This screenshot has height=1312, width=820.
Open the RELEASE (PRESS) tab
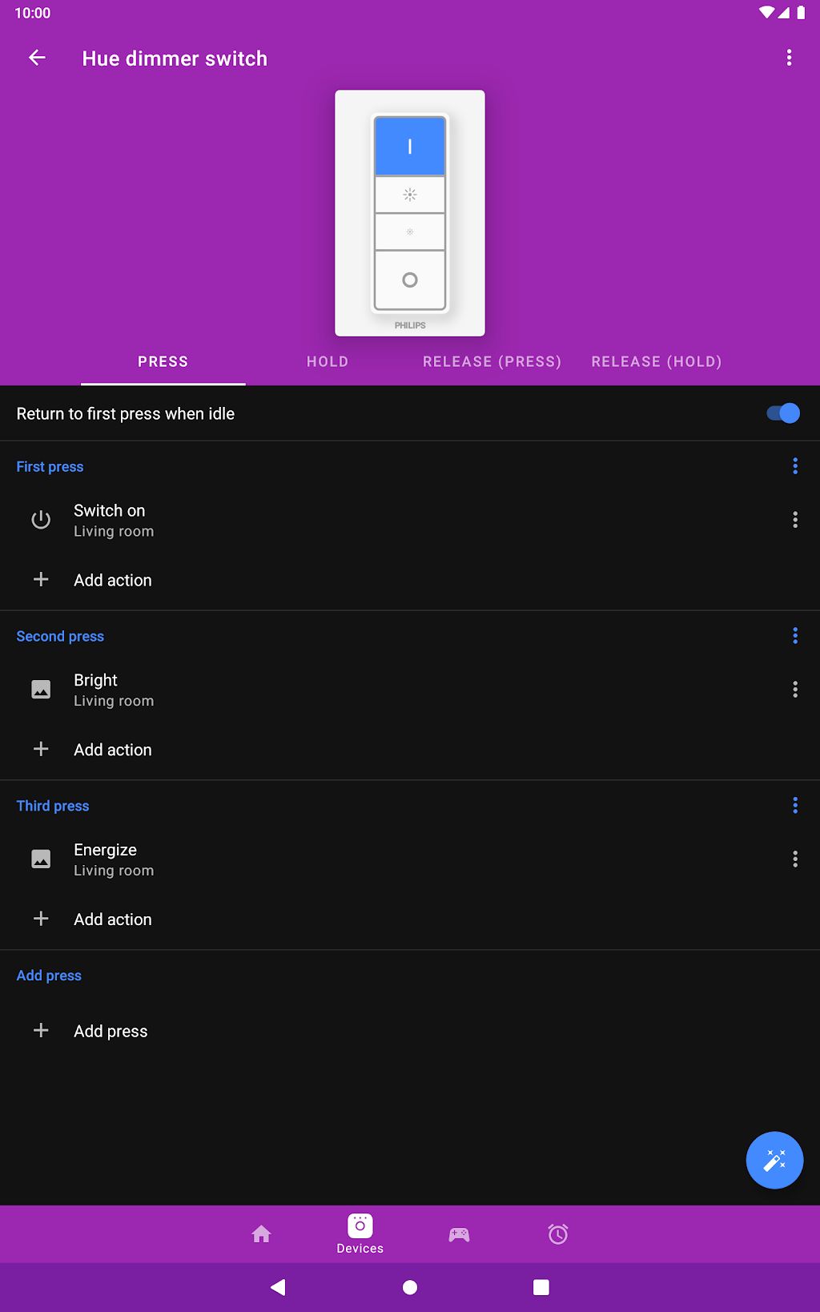(492, 362)
